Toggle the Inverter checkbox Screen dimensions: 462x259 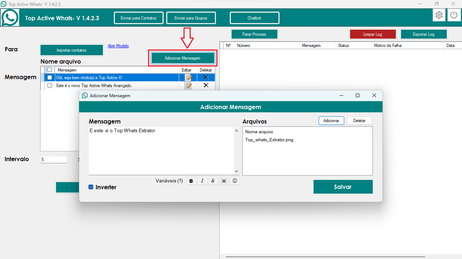(x=91, y=187)
